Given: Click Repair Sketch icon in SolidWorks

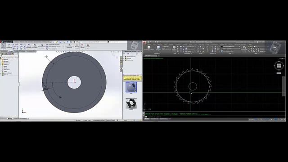Looking at the screenshot, I should [x=77, y=46].
